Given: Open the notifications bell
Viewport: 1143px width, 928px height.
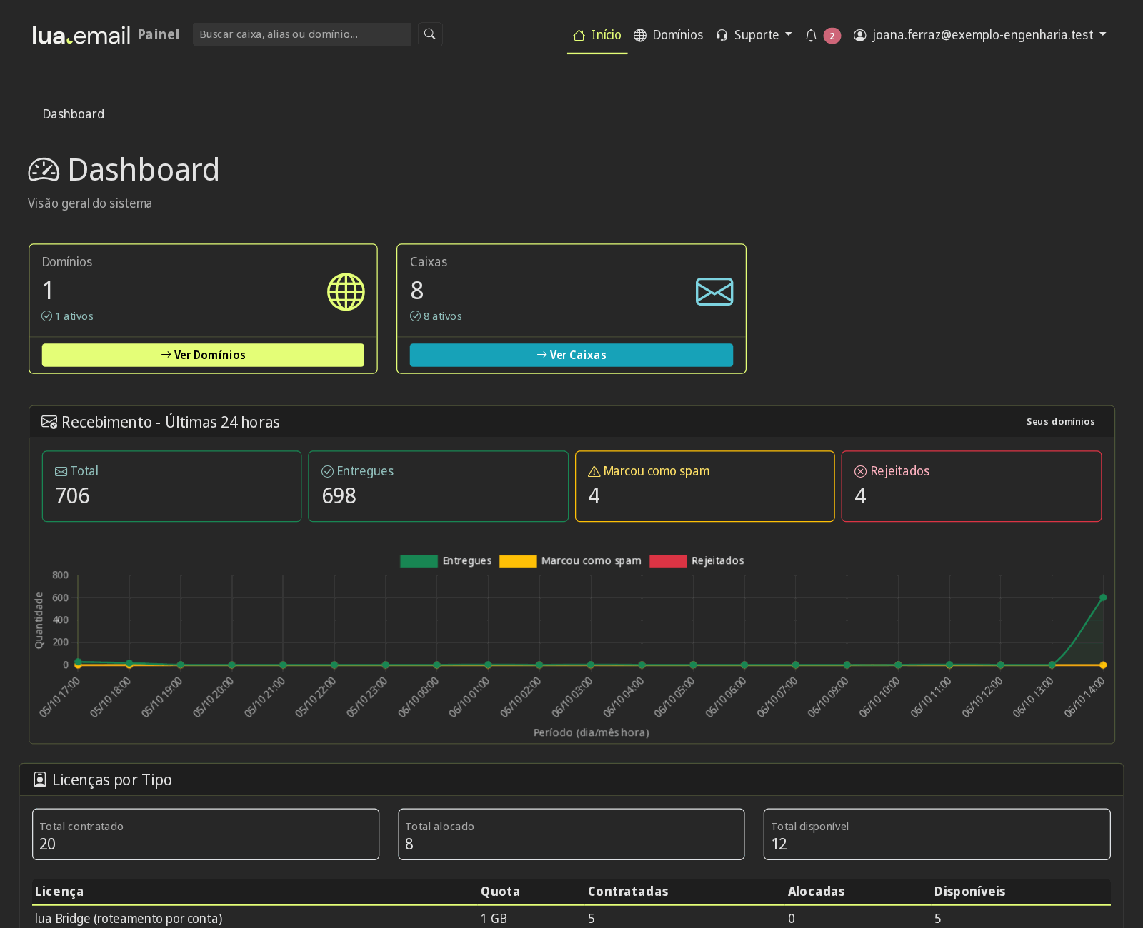Looking at the screenshot, I should (811, 35).
